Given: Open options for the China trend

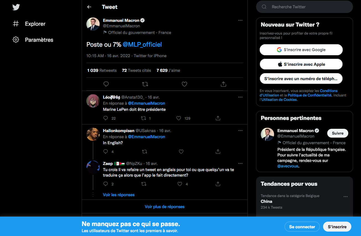Looking at the screenshot, I should (345, 196).
